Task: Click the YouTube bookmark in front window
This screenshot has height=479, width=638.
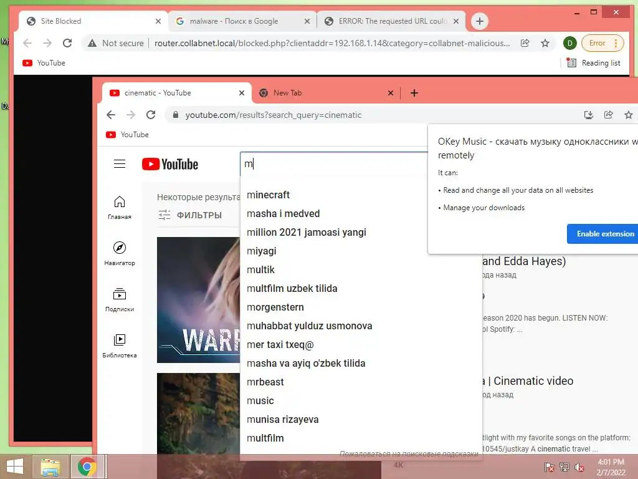Action: [x=127, y=135]
